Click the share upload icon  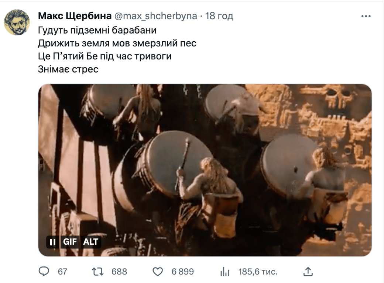click(x=308, y=271)
